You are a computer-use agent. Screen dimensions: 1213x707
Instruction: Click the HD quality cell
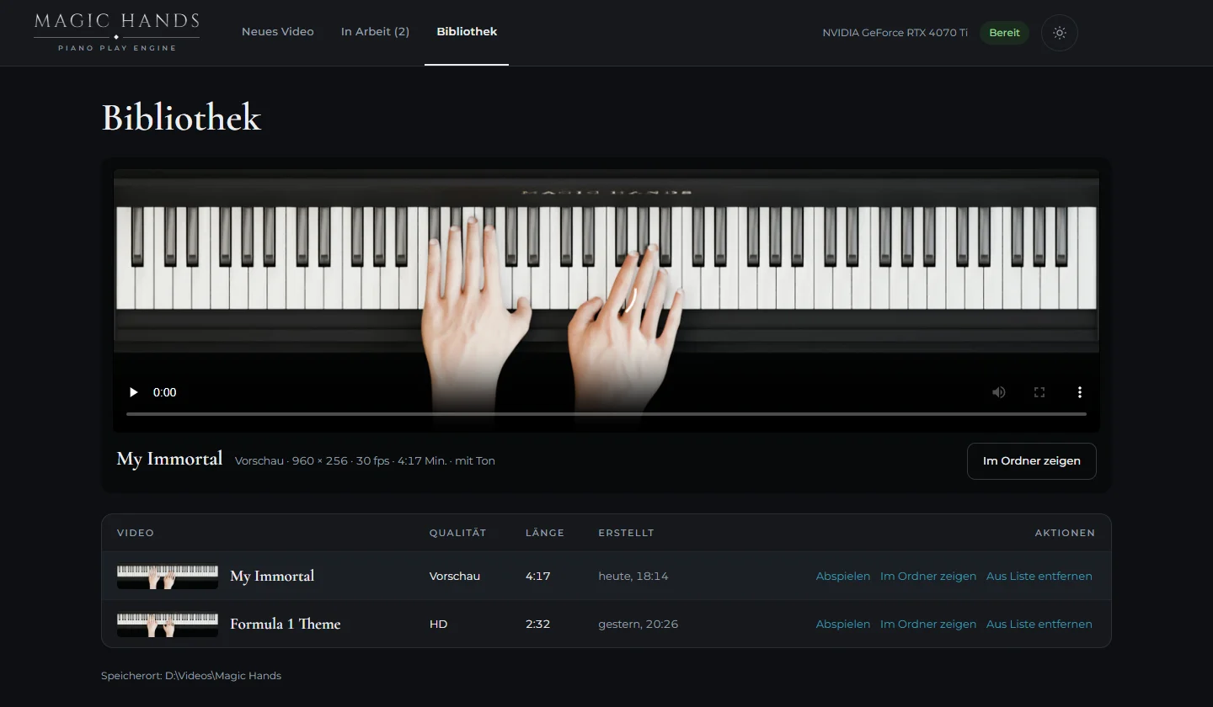coord(439,625)
